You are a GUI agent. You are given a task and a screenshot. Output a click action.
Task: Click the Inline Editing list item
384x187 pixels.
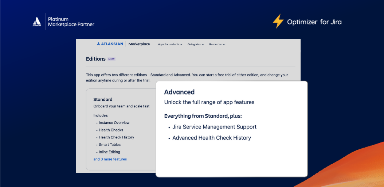[109, 152]
